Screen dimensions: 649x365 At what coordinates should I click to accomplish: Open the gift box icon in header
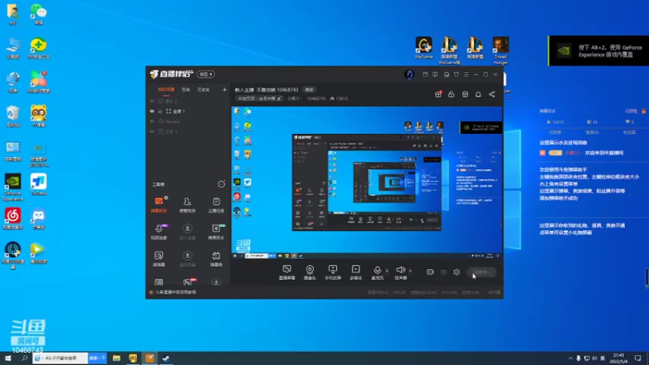click(x=438, y=94)
